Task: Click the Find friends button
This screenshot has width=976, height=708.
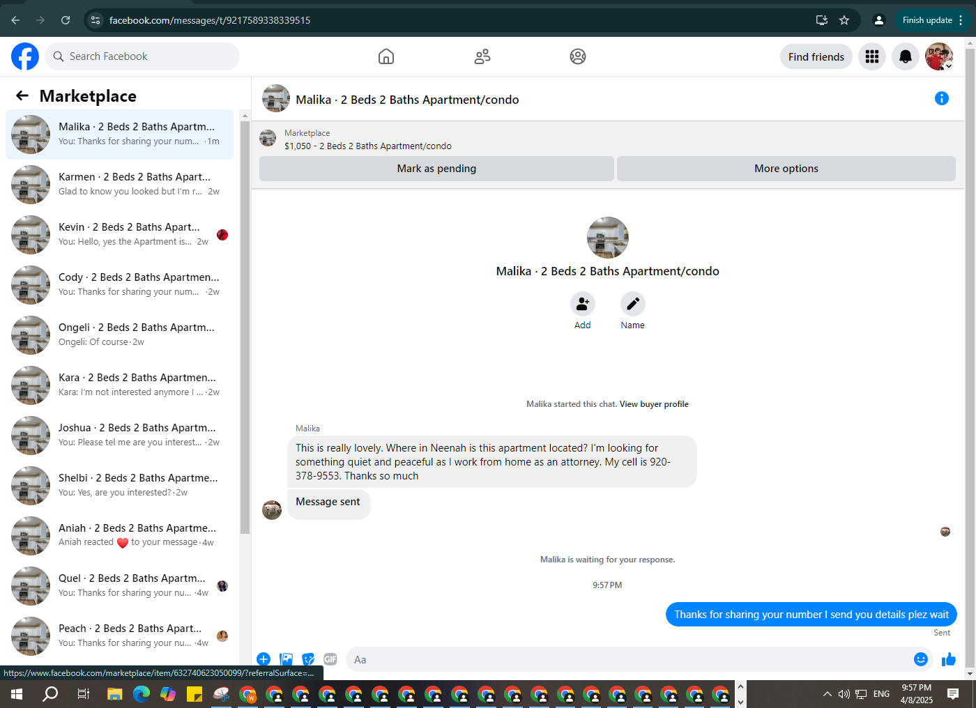Action: 816,56
